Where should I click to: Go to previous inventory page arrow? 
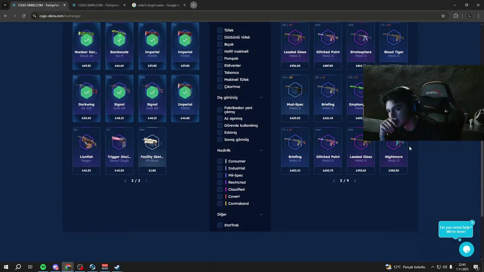pos(125,181)
